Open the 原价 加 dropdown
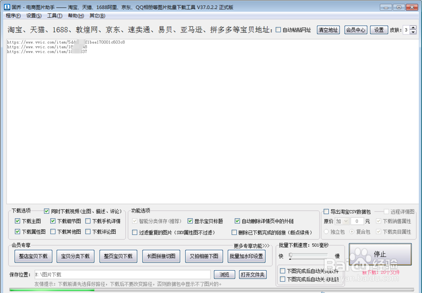422x293 pixels. [x=342, y=221]
